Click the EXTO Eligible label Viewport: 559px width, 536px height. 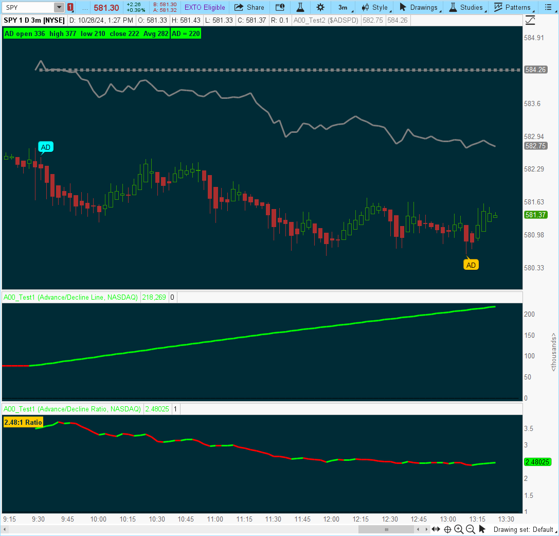coord(205,7)
